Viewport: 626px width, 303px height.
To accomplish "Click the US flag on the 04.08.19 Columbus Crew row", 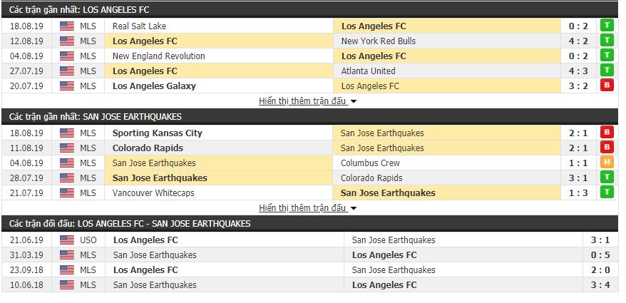I will click(x=66, y=163).
